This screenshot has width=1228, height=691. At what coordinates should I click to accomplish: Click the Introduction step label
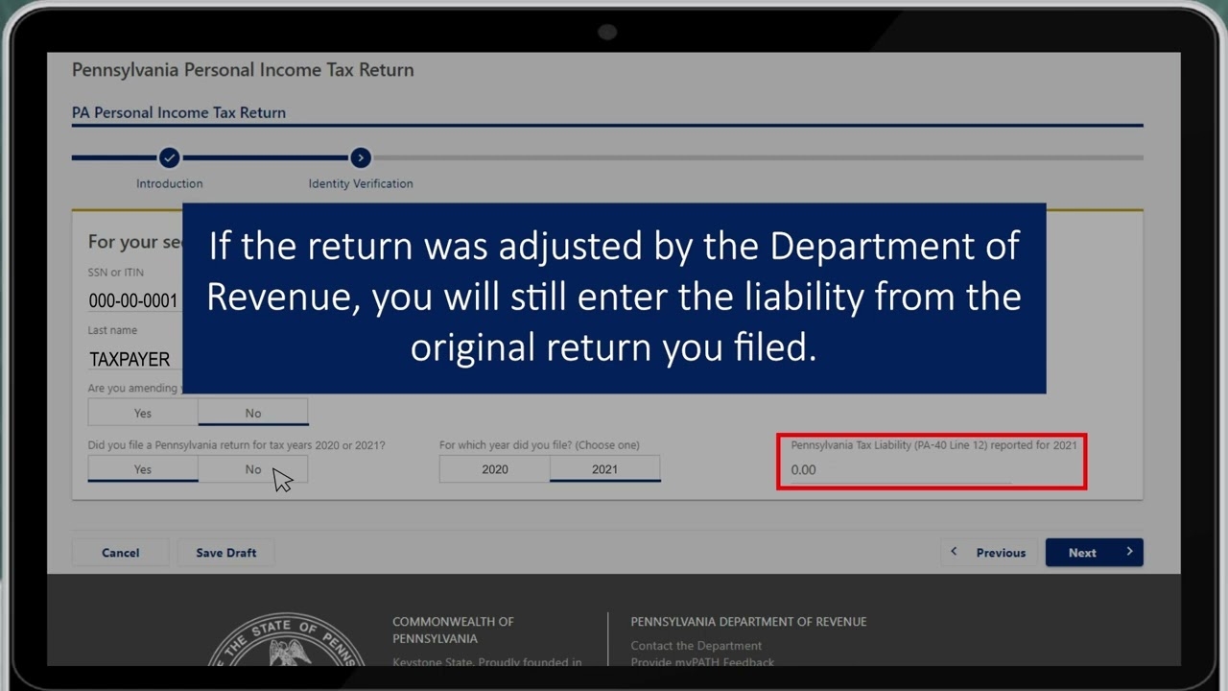[170, 183]
